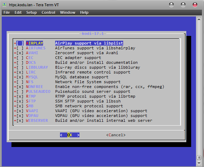
Task: Toggle the AIRPLAY option checkbox
Action: [x=20, y=43]
